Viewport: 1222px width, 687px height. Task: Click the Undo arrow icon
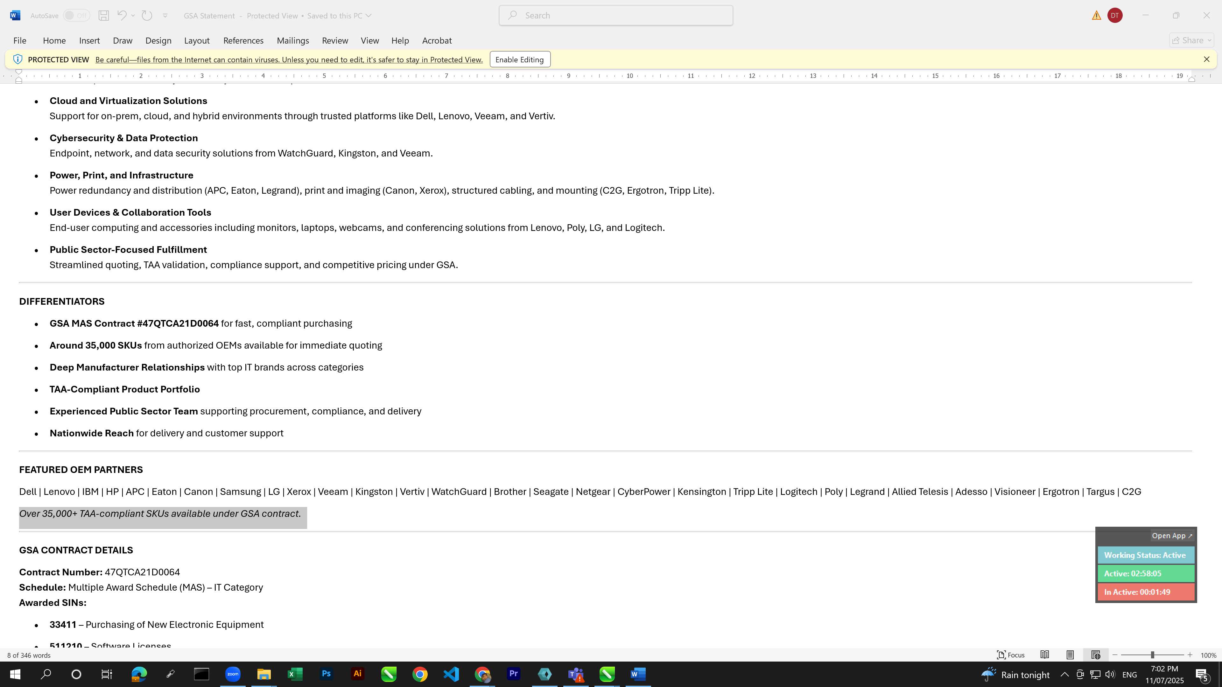tap(122, 15)
